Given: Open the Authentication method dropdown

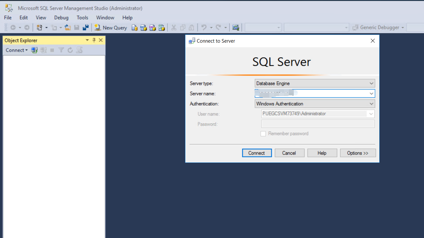Looking at the screenshot, I should (x=371, y=104).
